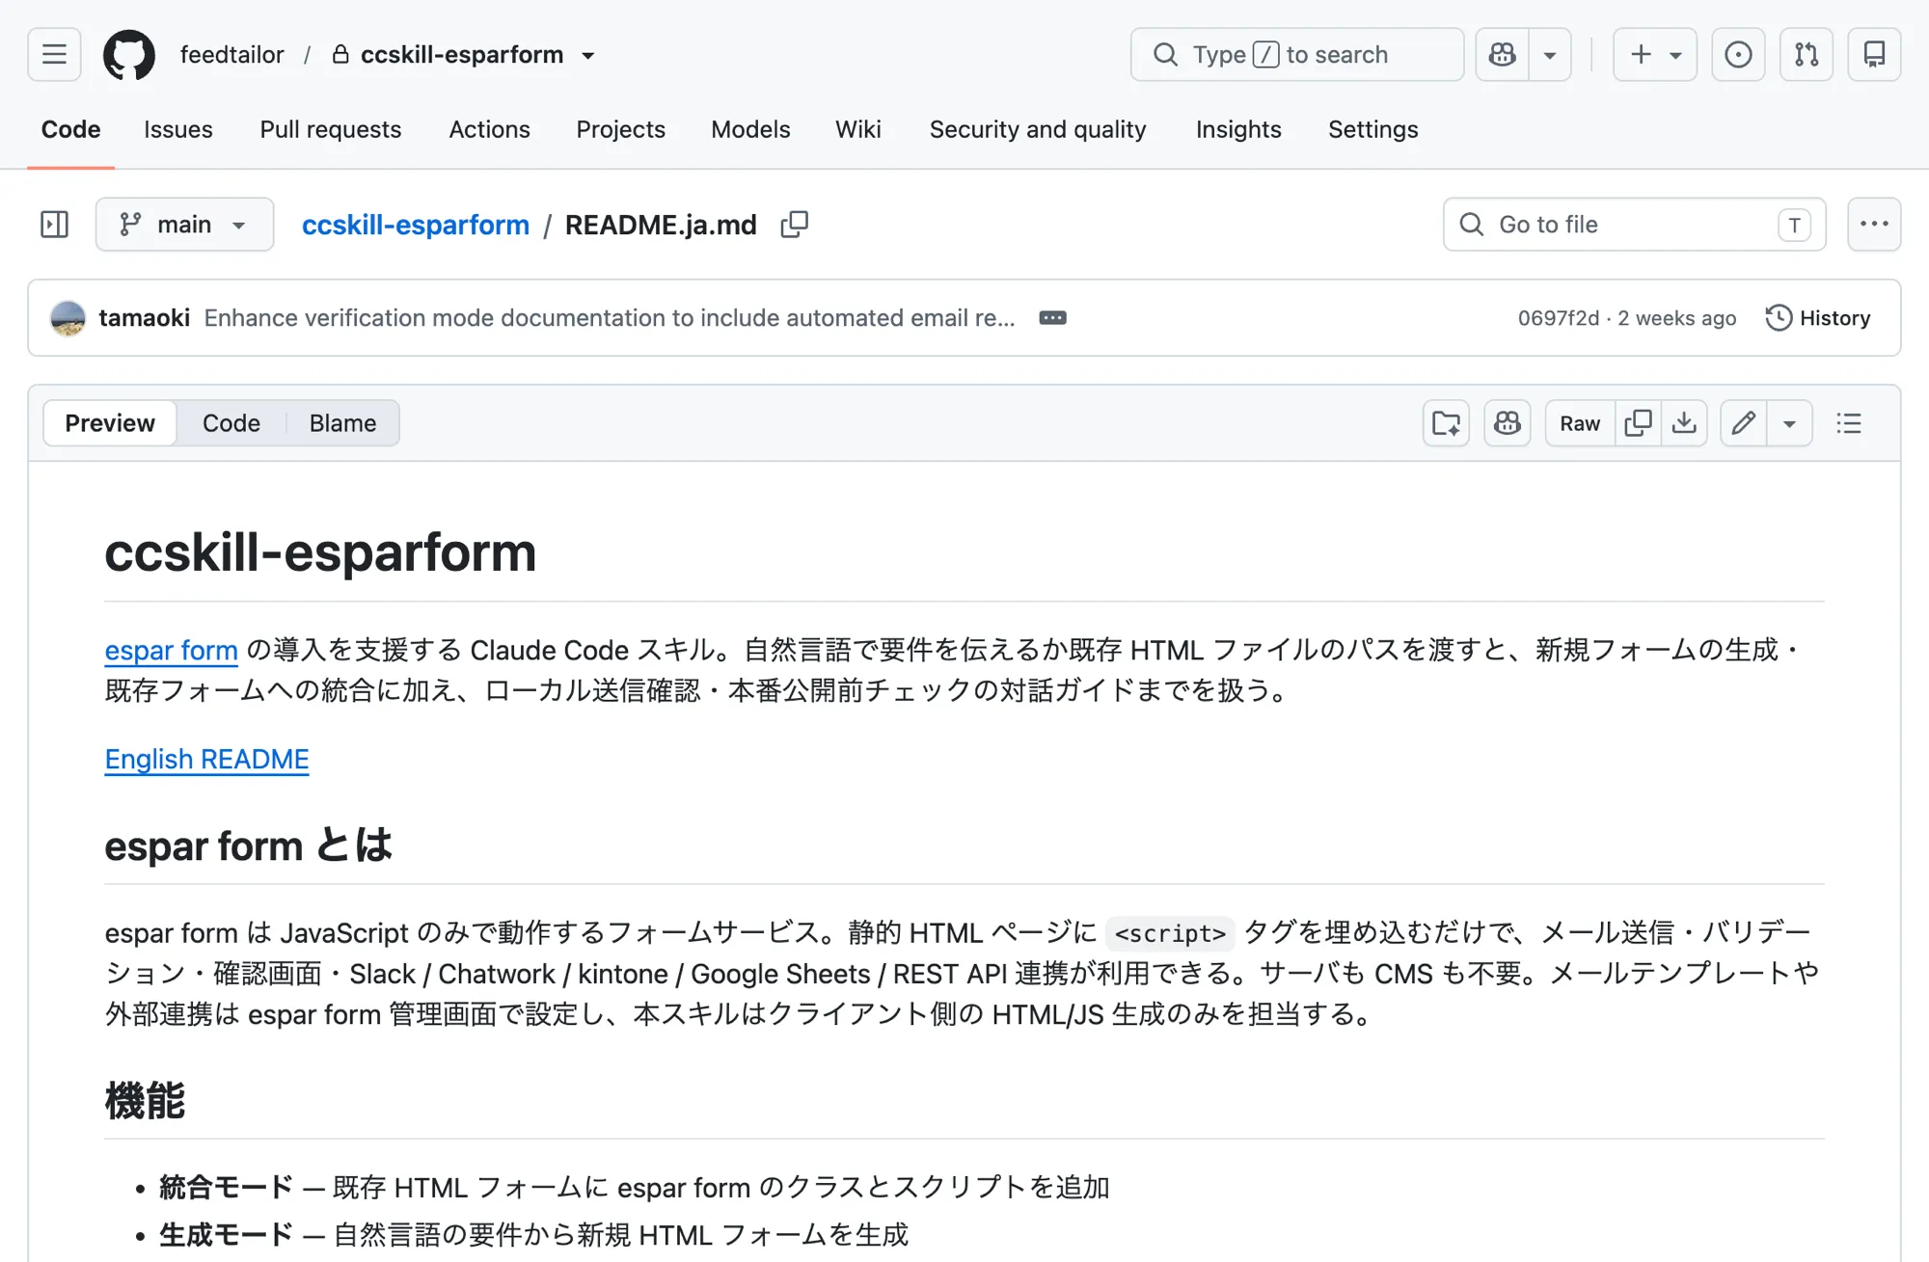Open the create new plus dropdown
Viewport: 1929px width, 1262px height.
1655,54
